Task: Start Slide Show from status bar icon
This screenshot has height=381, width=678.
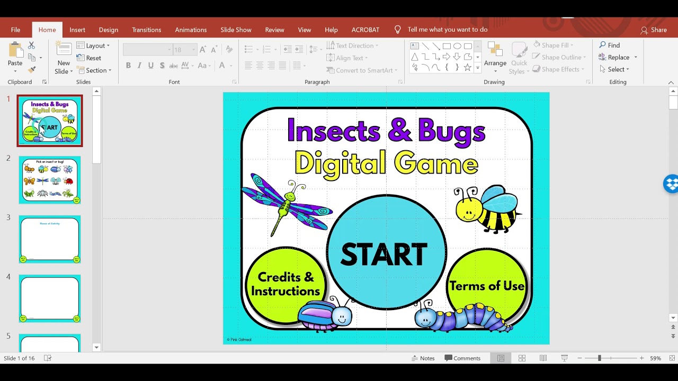Action: click(x=564, y=358)
